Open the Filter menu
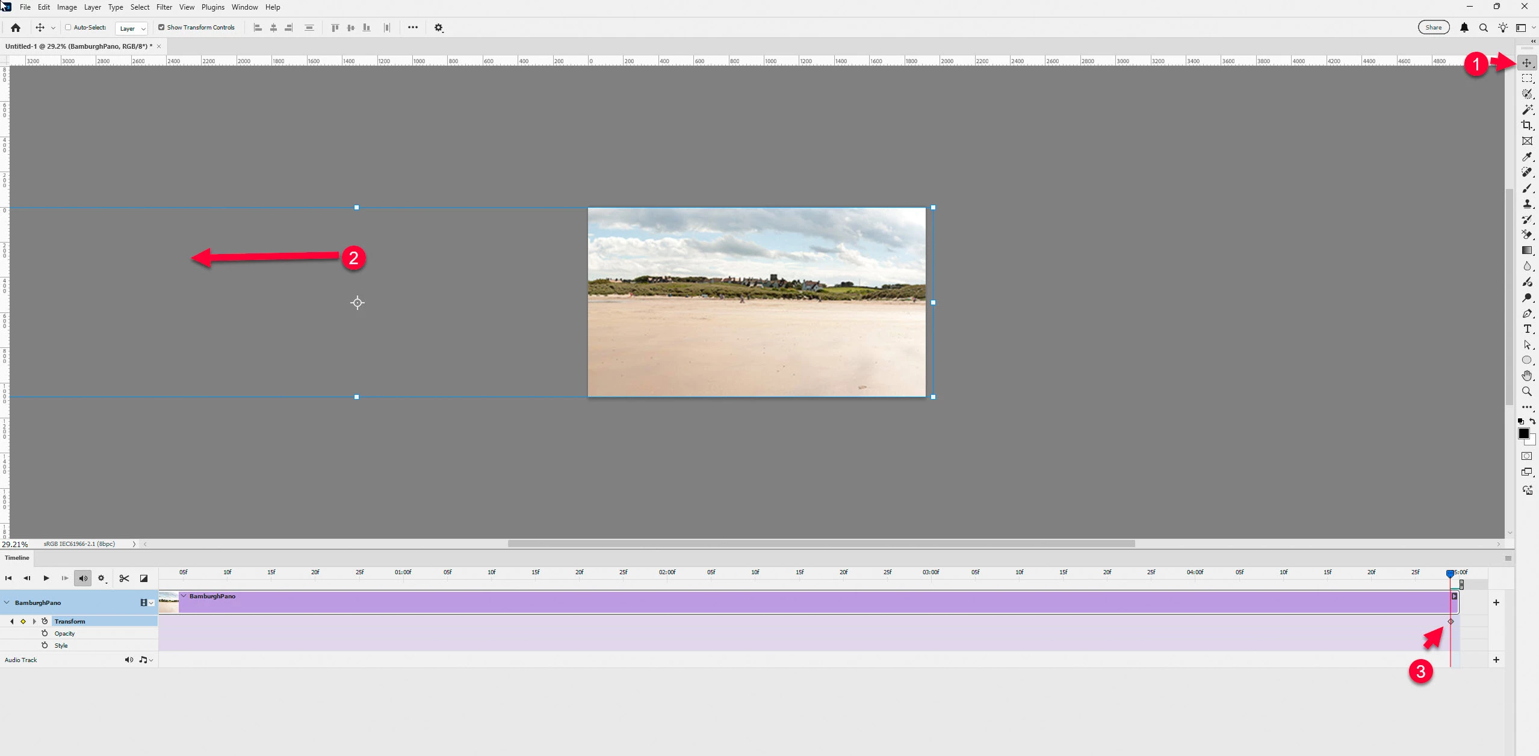Screen dimensions: 1539x756 [164, 7]
